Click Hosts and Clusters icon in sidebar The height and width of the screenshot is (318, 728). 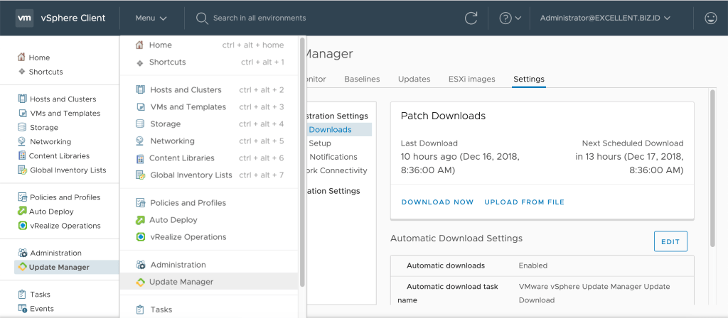coord(22,99)
